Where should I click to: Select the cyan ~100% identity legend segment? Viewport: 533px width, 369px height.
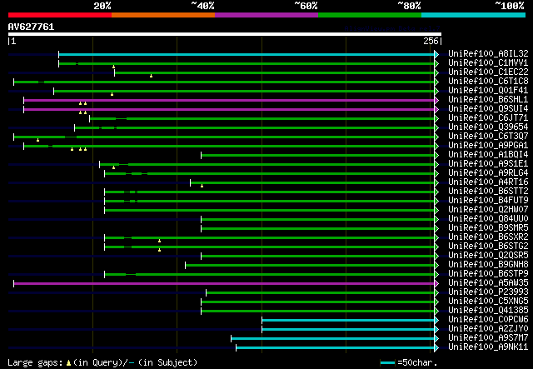point(473,15)
